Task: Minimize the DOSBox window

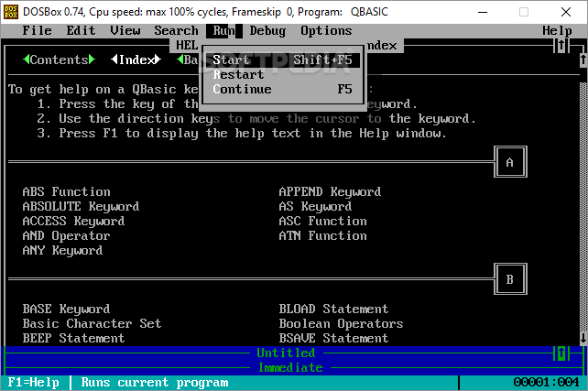Action: [483, 12]
